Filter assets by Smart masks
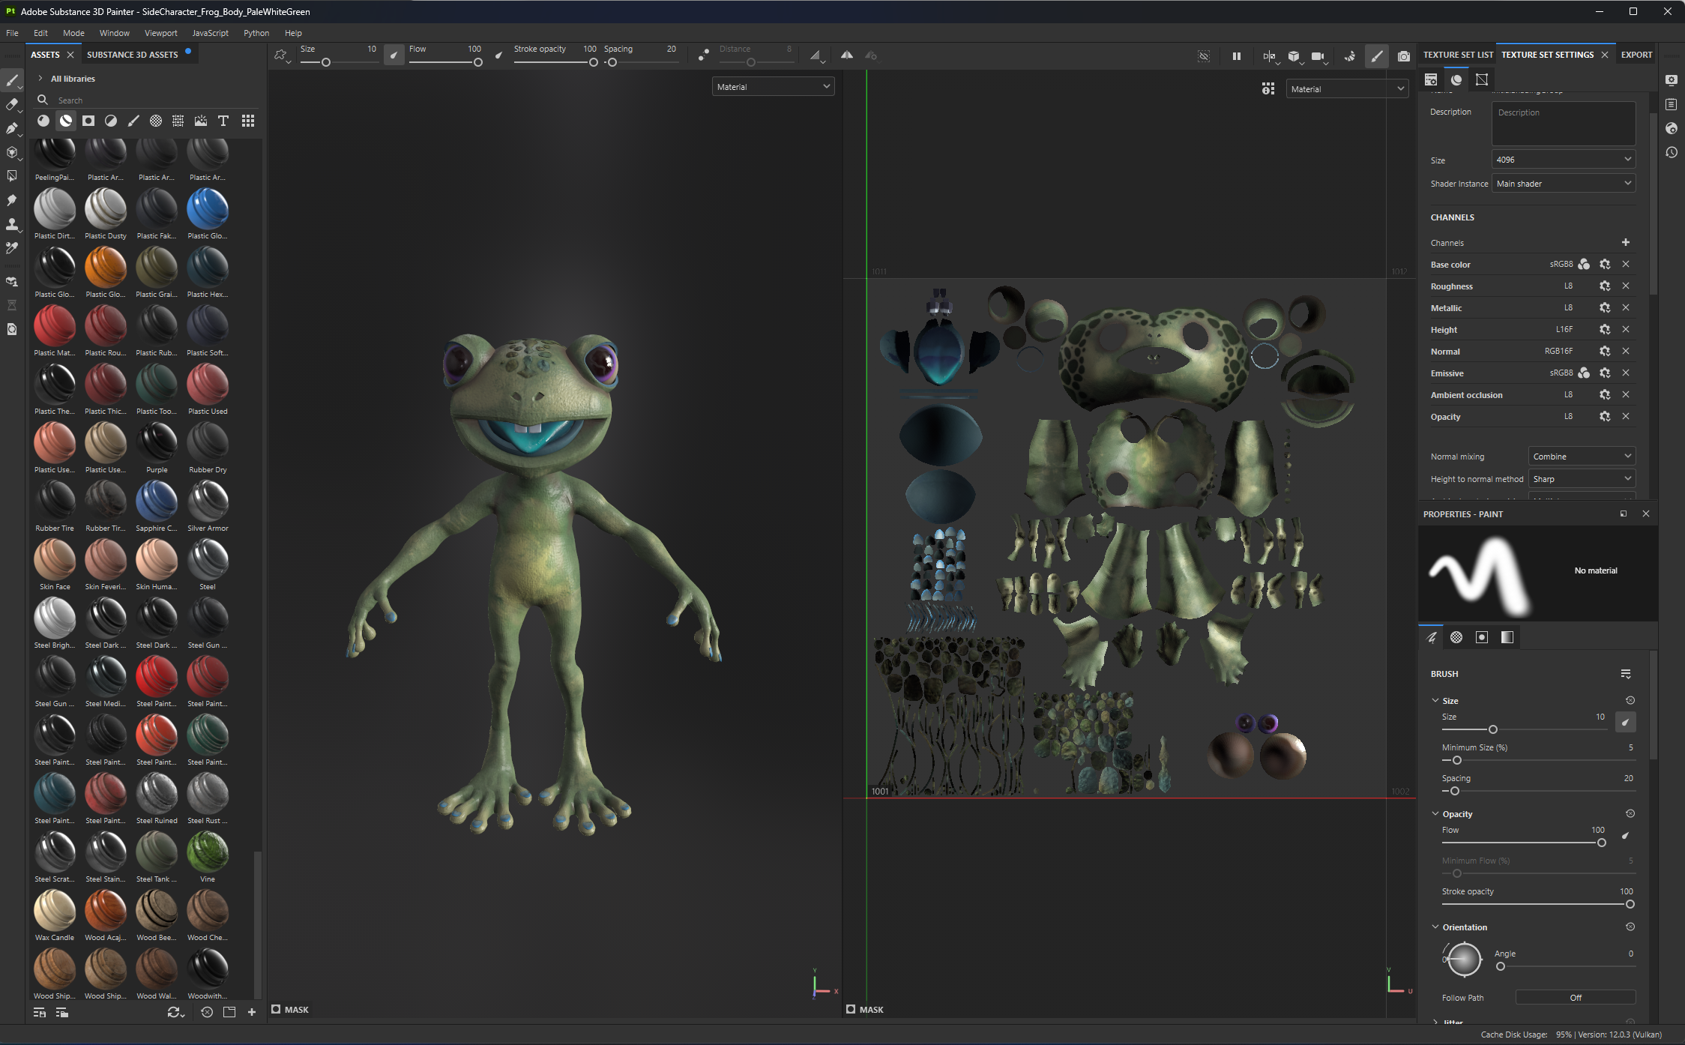Screen dimensions: 1685x1045 tap(88, 121)
